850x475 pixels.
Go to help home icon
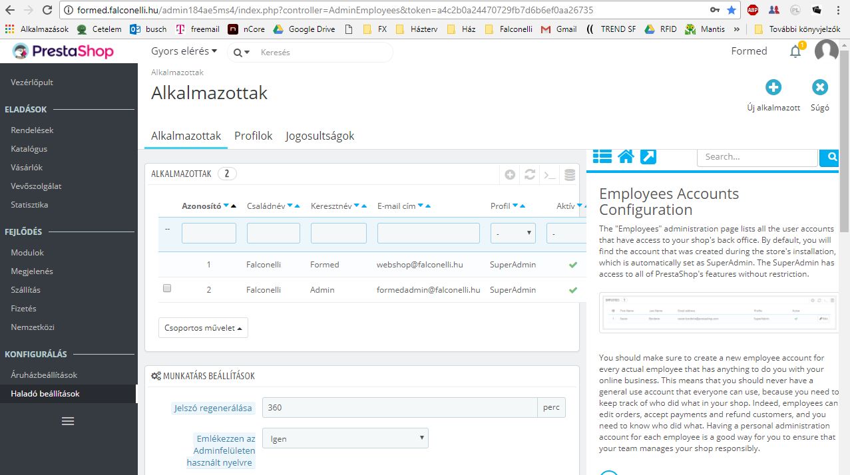coord(626,156)
